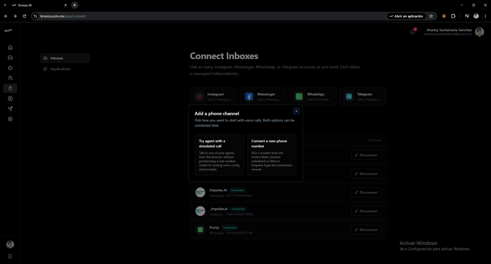Open the contacts people icon in sidebar
This screenshot has height=264, width=491.
click(10, 78)
